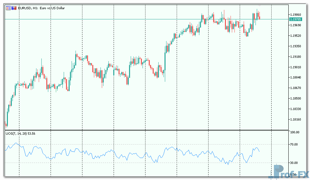Click the 1.19690 price axis value
310x180 pixels.
click(296, 25)
